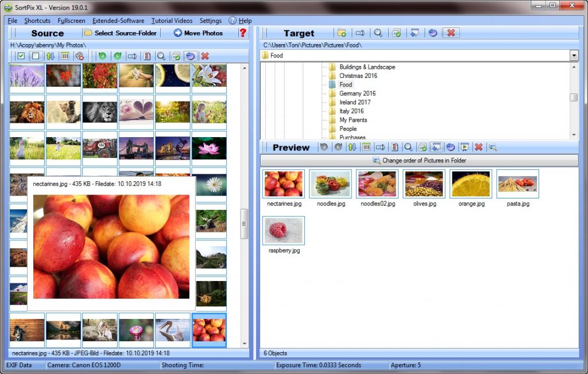This screenshot has width=588, height=374.
Task: Click the sort arrows icon in Preview toolbar
Action: point(352,147)
